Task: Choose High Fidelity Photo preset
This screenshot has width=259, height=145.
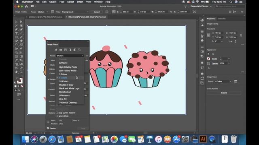Action: coord(68,67)
